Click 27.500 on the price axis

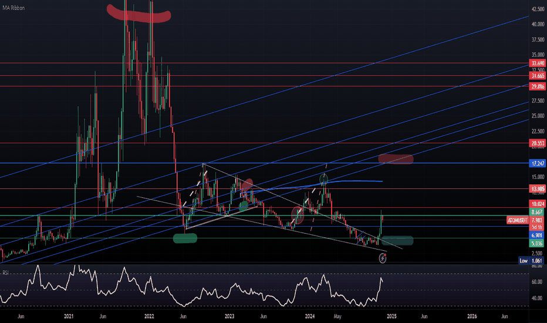tap(538, 100)
